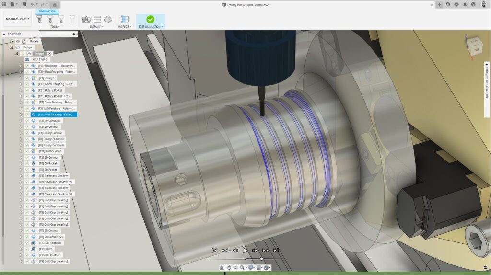The height and width of the screenshot is (275, 491).
Task: Open the MANUFACTURE workspace dropdown
Action: pyautogui.click(x=17, y=19)
